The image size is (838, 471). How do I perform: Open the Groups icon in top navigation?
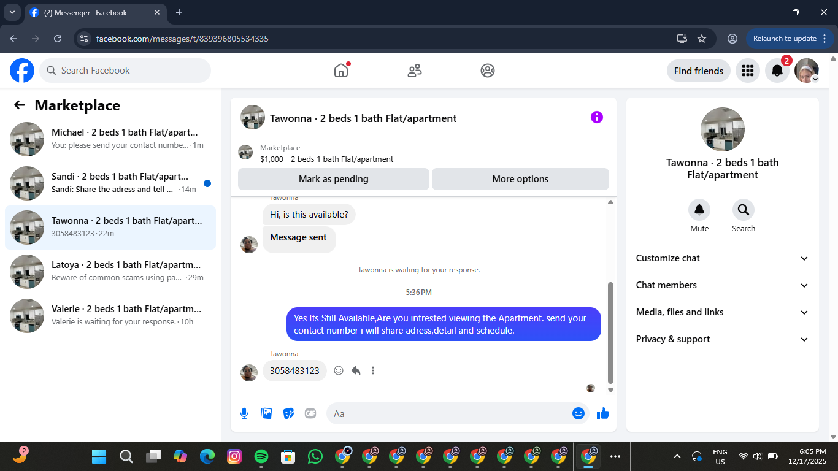click(488, 71)
